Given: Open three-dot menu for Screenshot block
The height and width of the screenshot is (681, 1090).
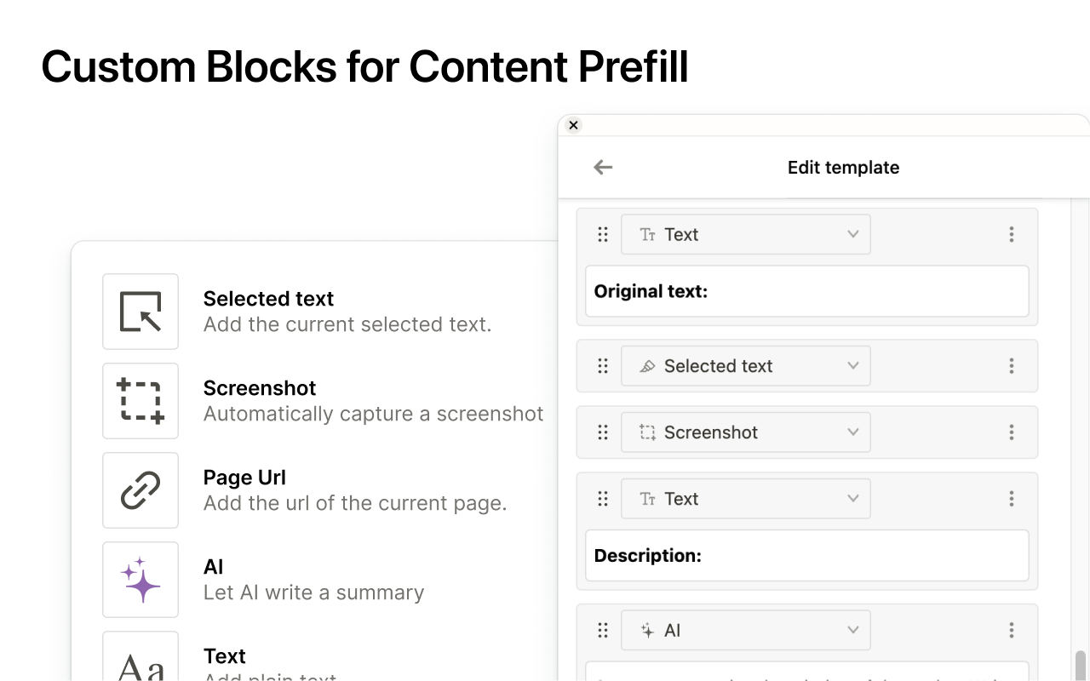Looking at the screenshot, I should pos(1012,432).
